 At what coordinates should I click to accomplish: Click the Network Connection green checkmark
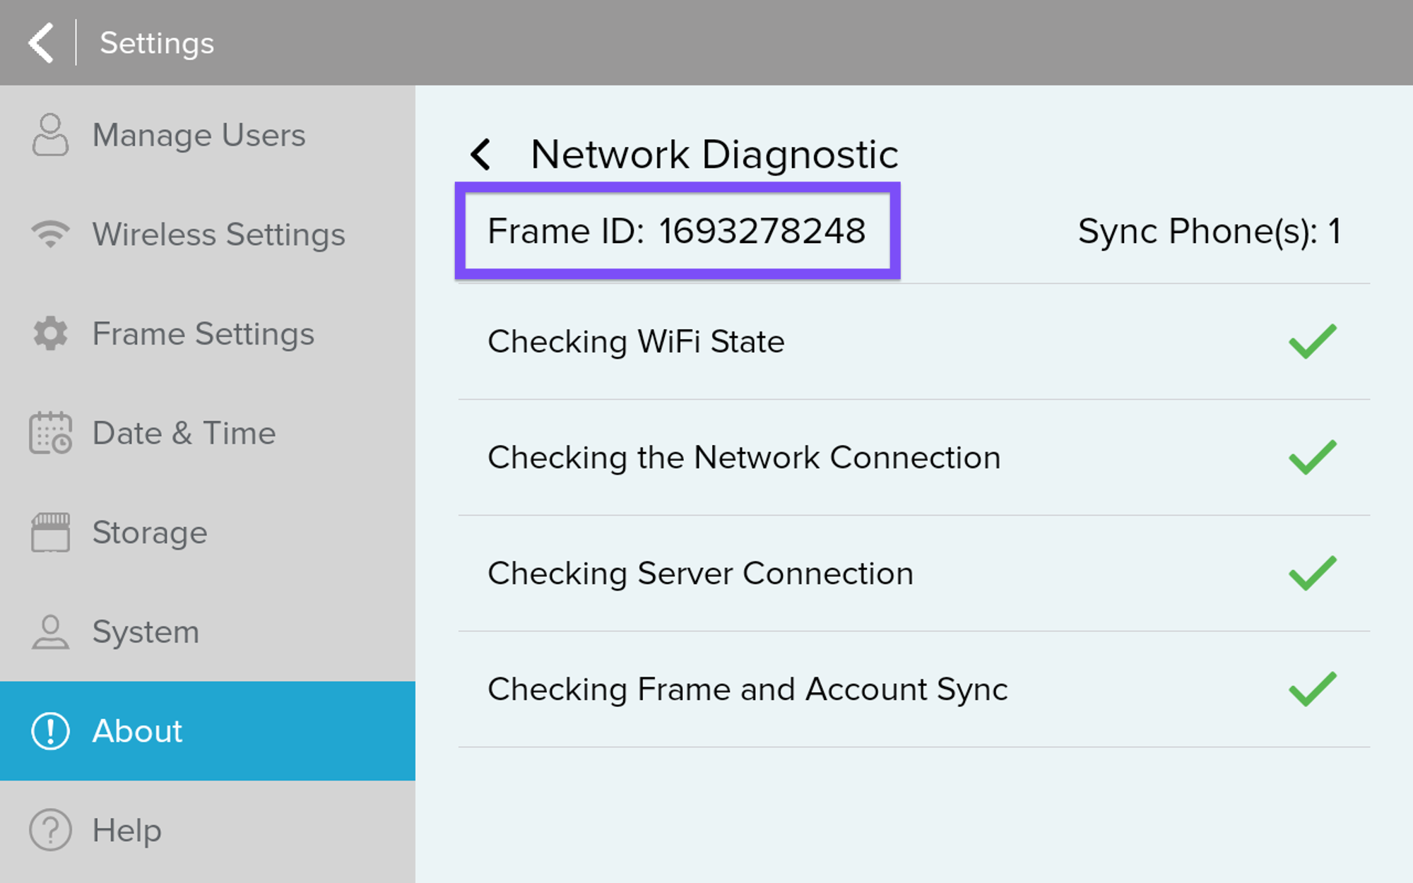tap(1312, 457)
